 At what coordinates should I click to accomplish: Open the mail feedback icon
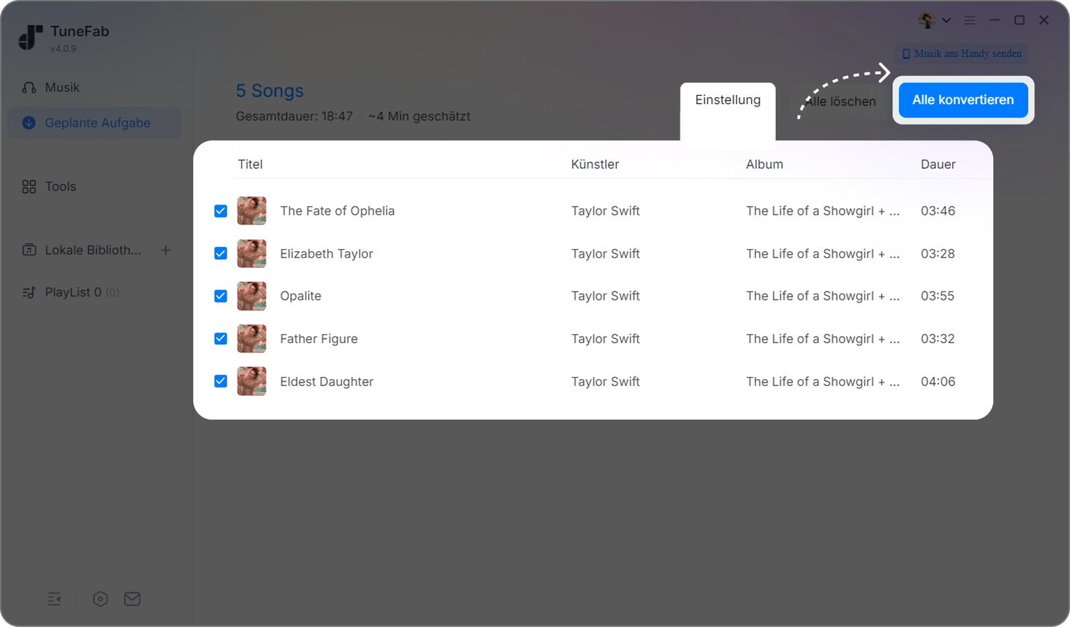pyautogui.click(x=132, y=599)
